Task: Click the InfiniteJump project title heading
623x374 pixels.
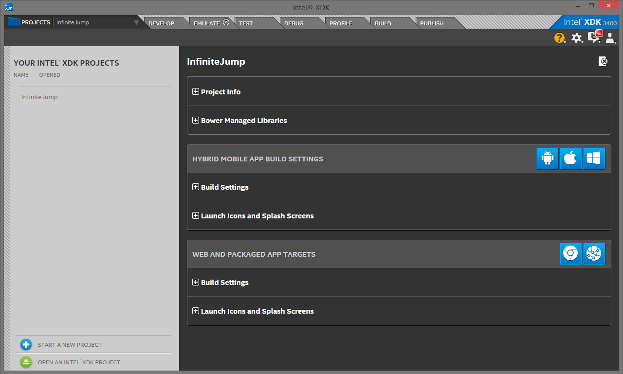Action: point(216,62)
